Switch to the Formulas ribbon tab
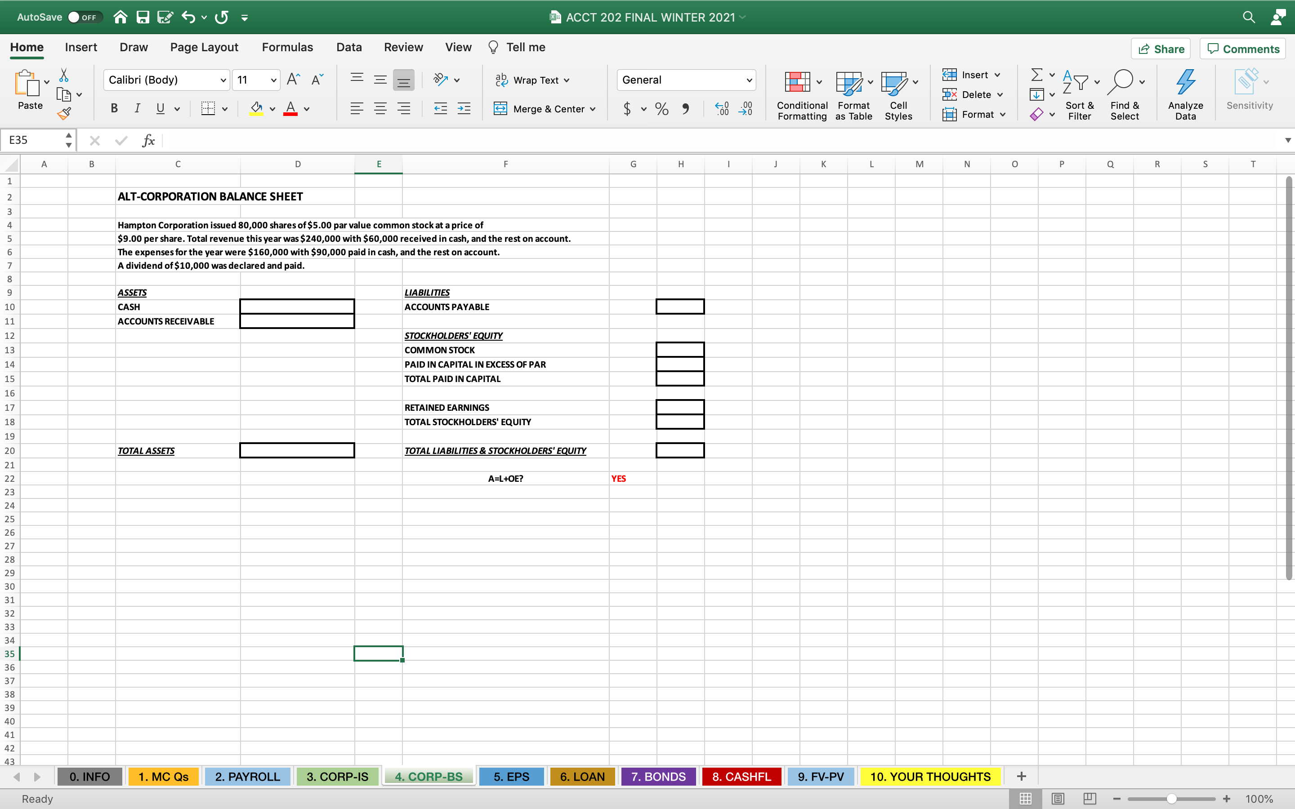The image size is (1295, 809). tap(287, 47)
